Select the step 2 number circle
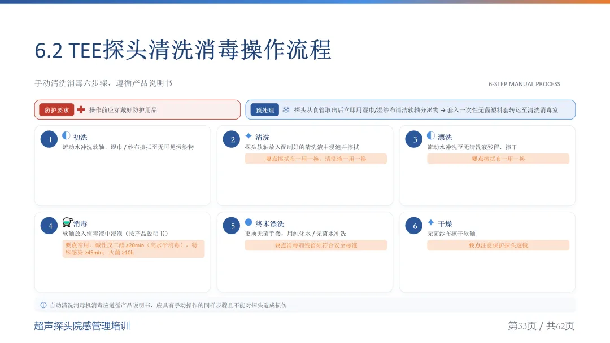Viewport: 610px width, 343px height. tap(232, 139)
